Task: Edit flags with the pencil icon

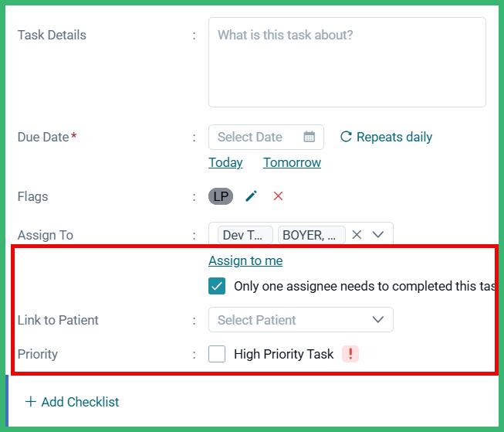Action: pyautogui.click(x=252, y=196)
